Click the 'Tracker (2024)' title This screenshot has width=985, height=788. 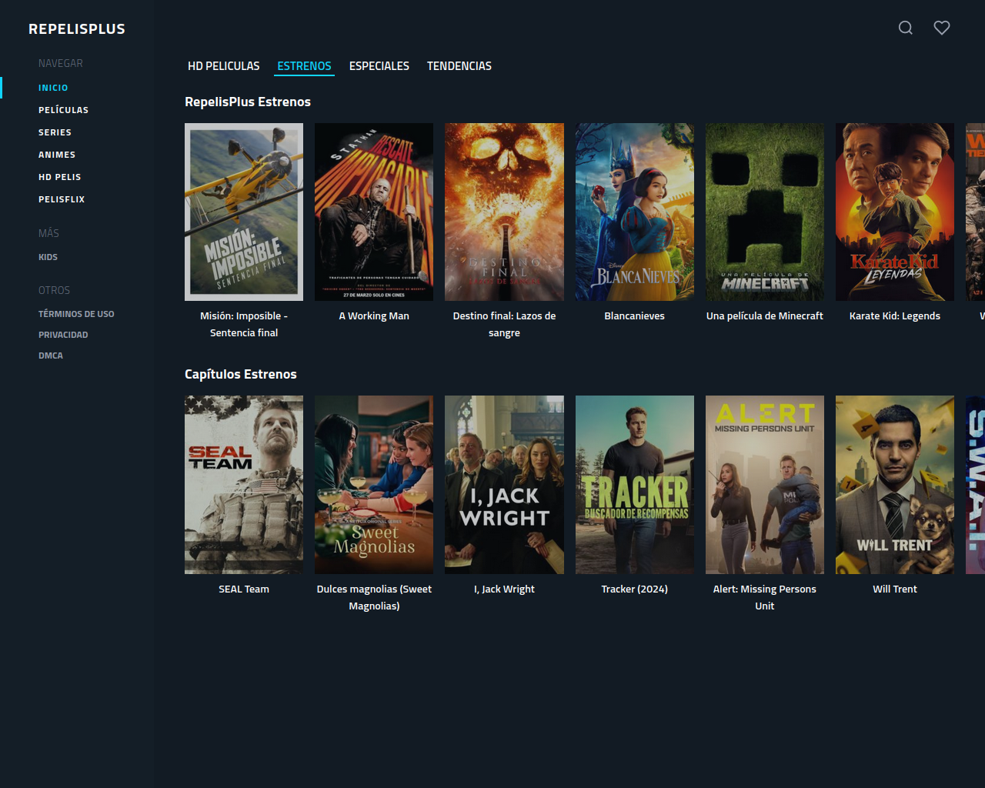pyautogui.click(x=635, y=589)
